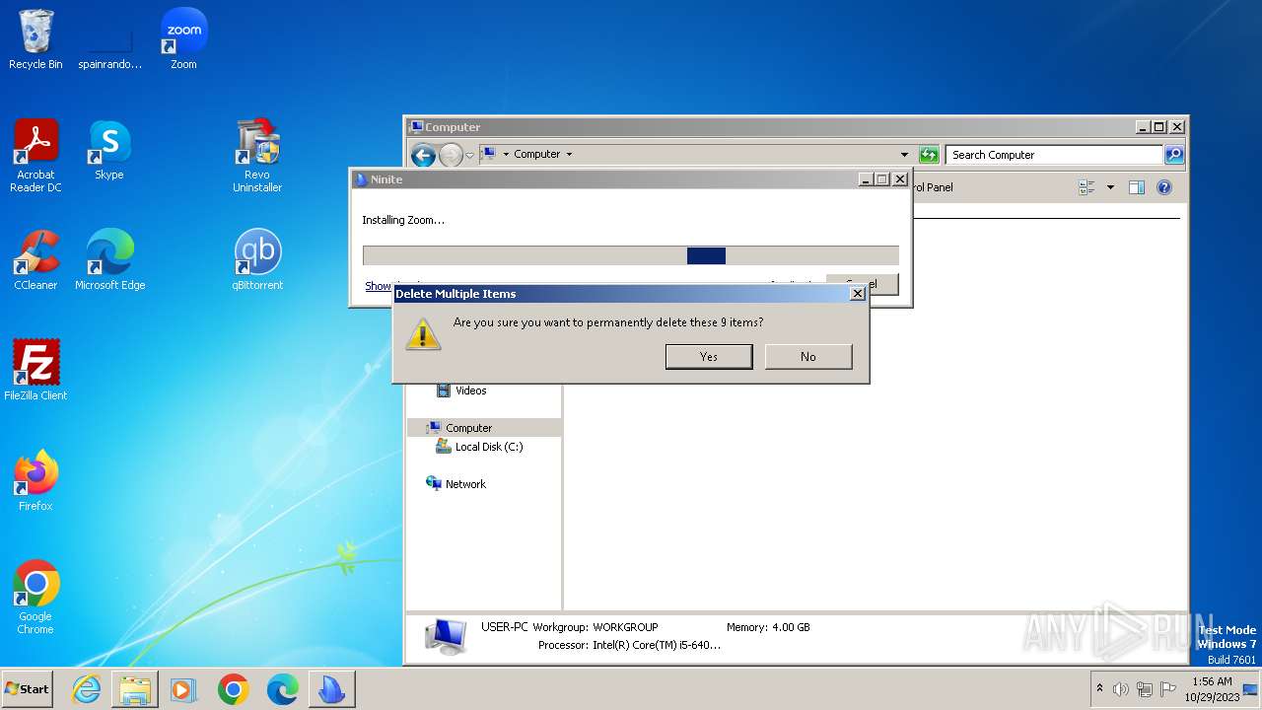Viewport: 1262px width, 710px height.
Task: Open Chrome from the taskbar
Action: pyautogui.click(x=233, y=689)
